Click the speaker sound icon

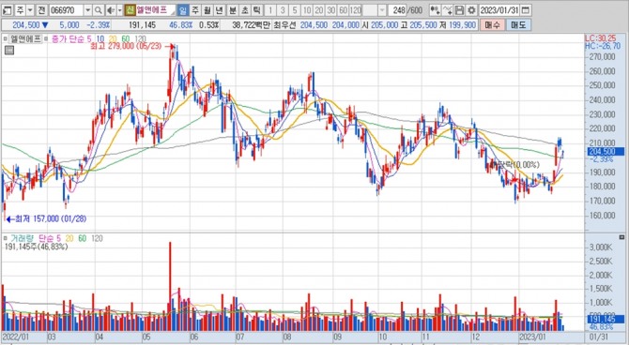point(111,10)
